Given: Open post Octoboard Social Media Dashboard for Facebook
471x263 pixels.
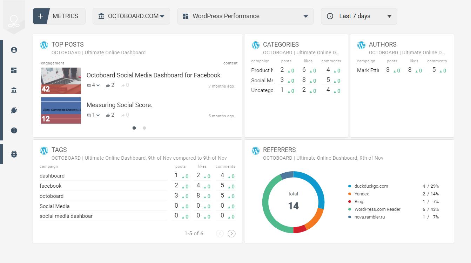Looking at the screenshot, I should pos(154,75).
